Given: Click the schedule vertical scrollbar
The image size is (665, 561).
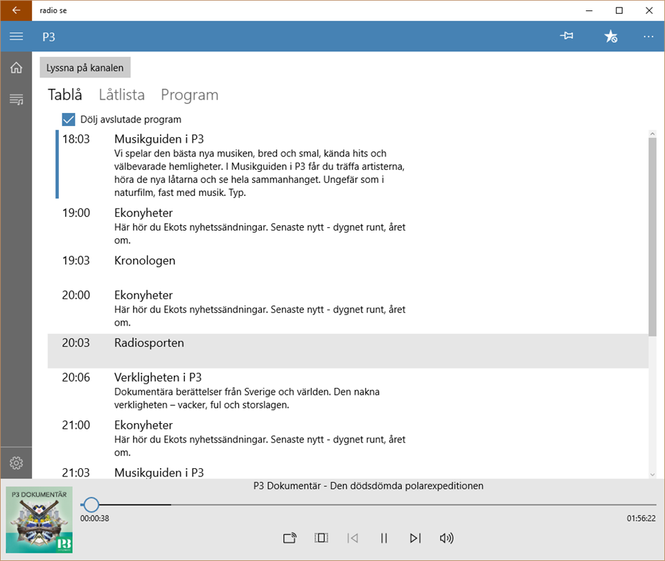Looking at the screenshot, I should (653, 237).
